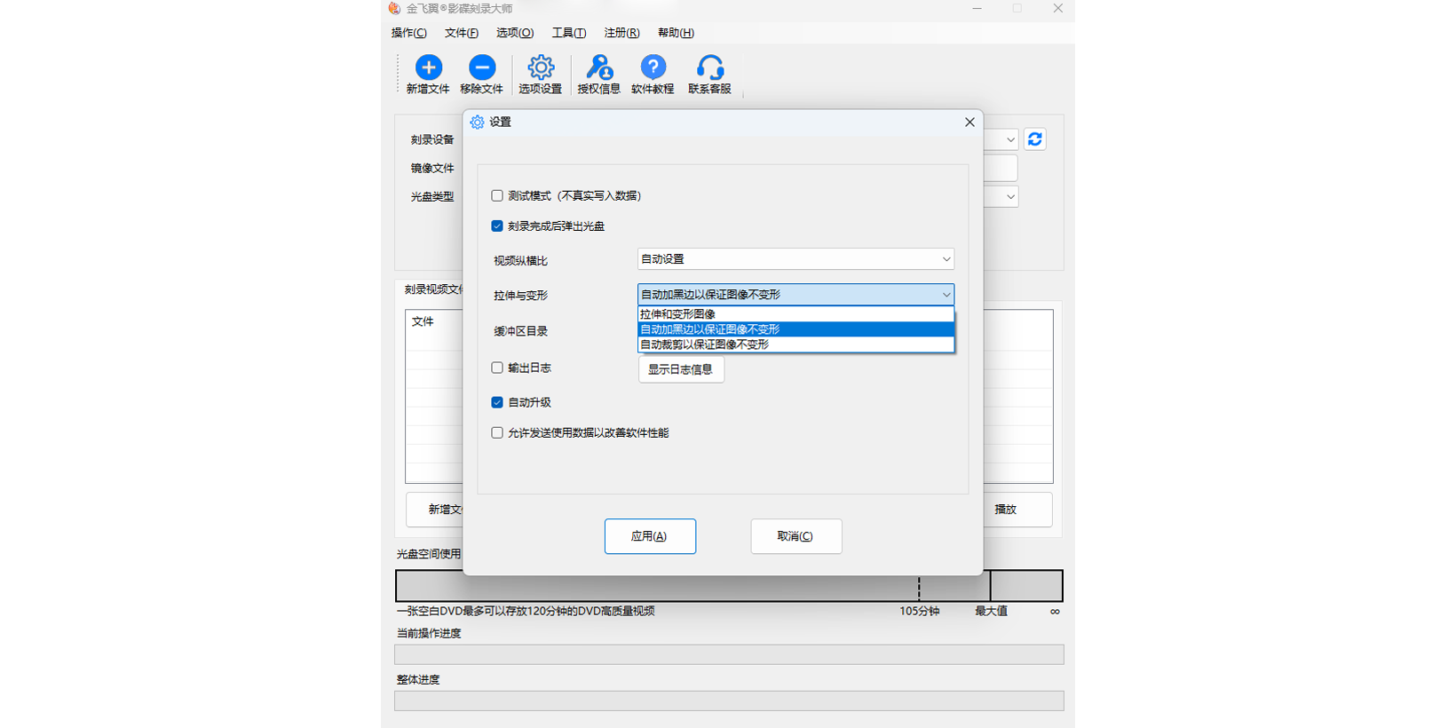Enable the 测试模式 test mode checkbox
The width and height of the screenshot is (1456, 728).
point(497,196)
